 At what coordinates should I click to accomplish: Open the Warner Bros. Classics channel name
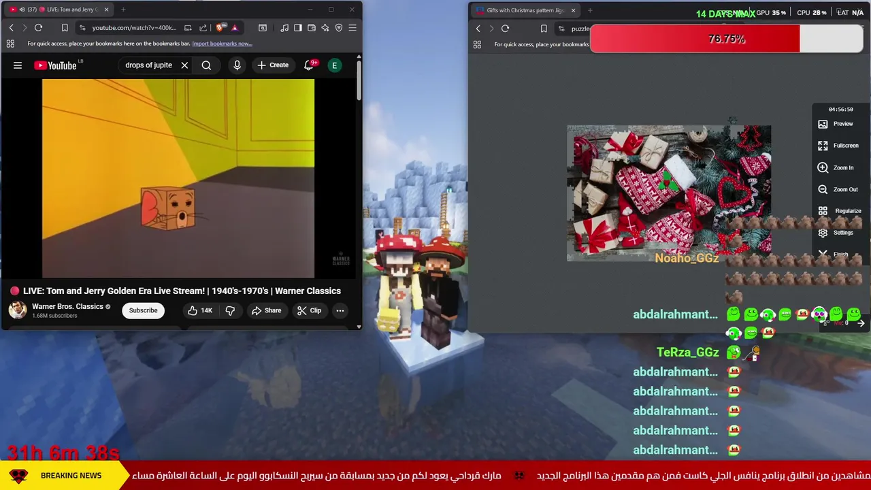tap(67, 306)
